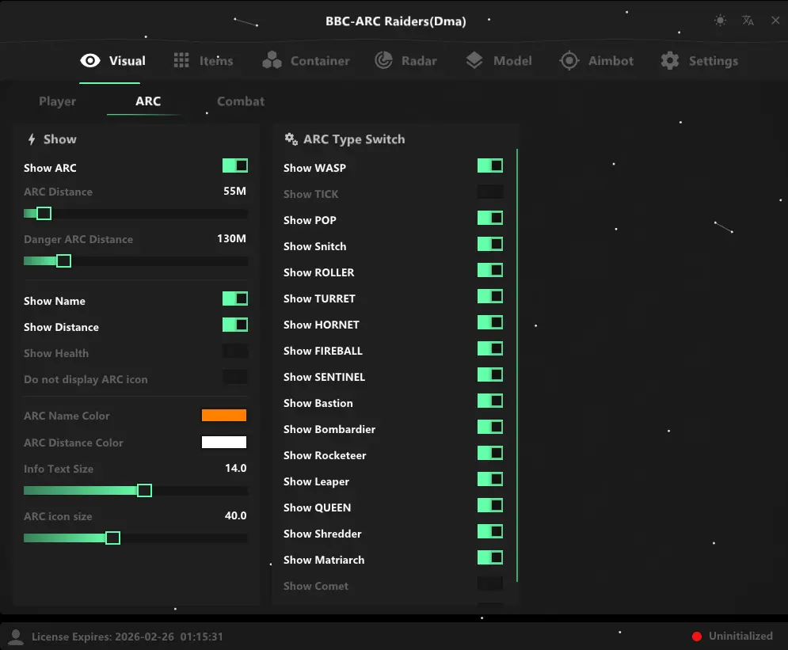Enable the Show Health toggle
Viewport: 788px width, 650px height.
[235, 350]
